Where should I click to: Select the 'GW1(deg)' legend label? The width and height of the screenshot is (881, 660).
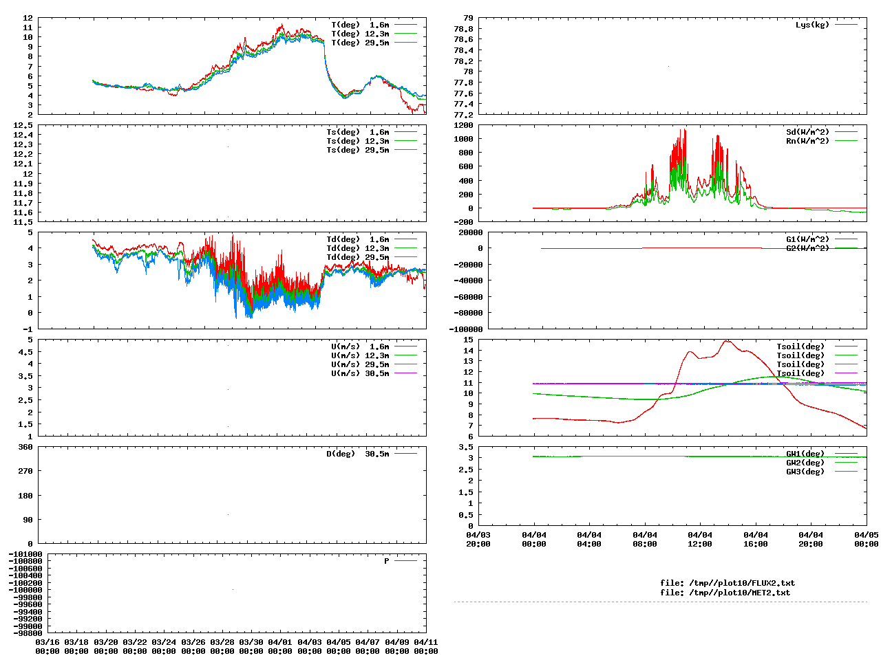tap(805, 454)
